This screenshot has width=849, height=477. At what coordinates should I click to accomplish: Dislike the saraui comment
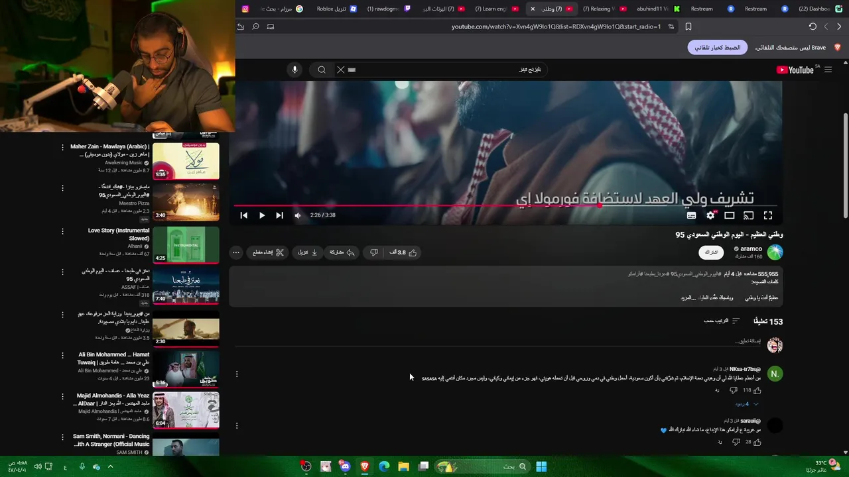736,442
